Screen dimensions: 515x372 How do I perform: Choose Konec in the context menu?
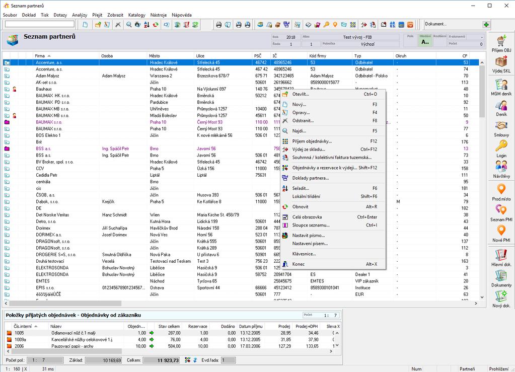tap(333, 264)
